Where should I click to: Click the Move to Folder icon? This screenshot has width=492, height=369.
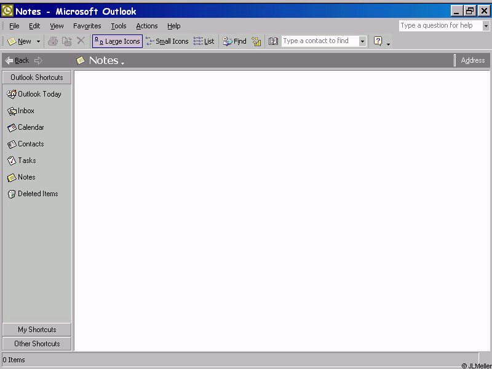click(67, 41)
